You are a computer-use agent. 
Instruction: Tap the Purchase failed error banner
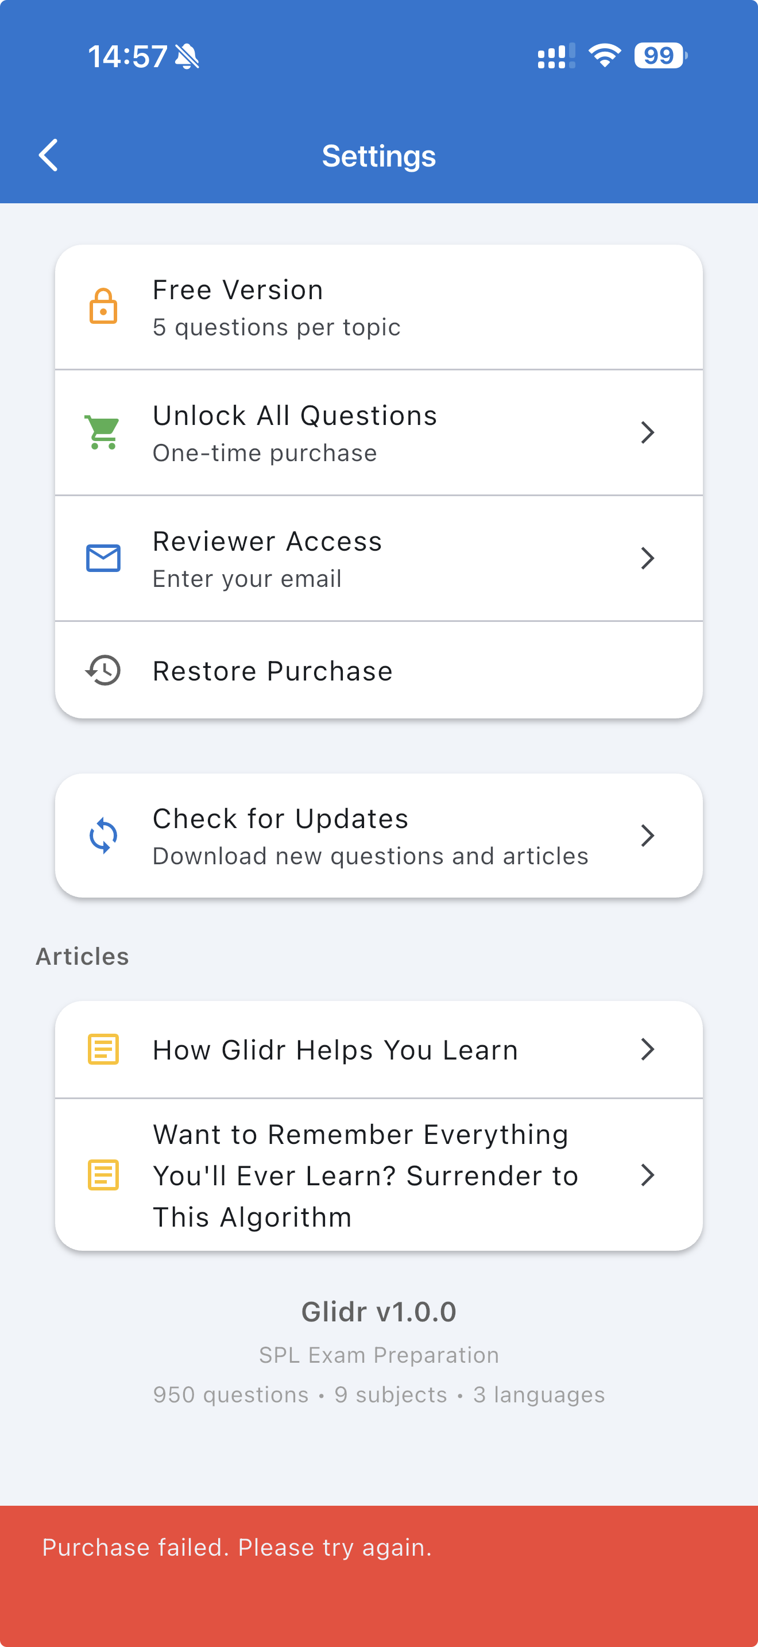tap(378, 1560)
